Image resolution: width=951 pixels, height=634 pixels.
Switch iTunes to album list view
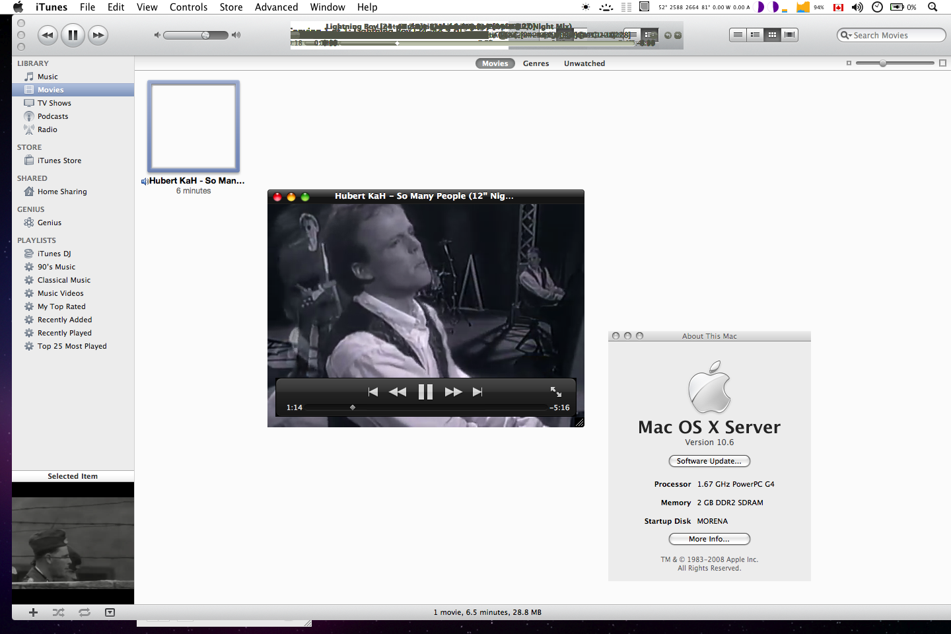(756, 35)
